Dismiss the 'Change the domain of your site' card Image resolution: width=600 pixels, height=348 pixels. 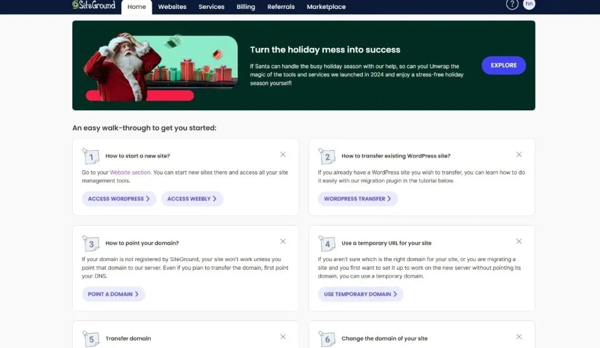[519, 336]
